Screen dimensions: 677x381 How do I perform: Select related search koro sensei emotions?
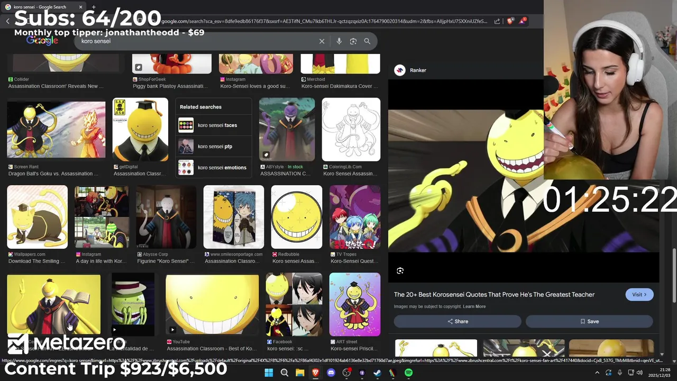(214, 168)
